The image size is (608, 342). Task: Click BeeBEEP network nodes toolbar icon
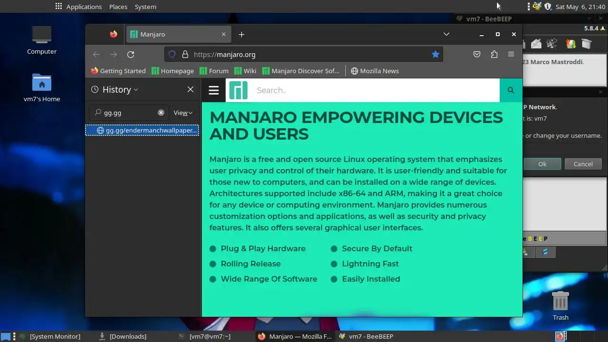coord(552,44)
